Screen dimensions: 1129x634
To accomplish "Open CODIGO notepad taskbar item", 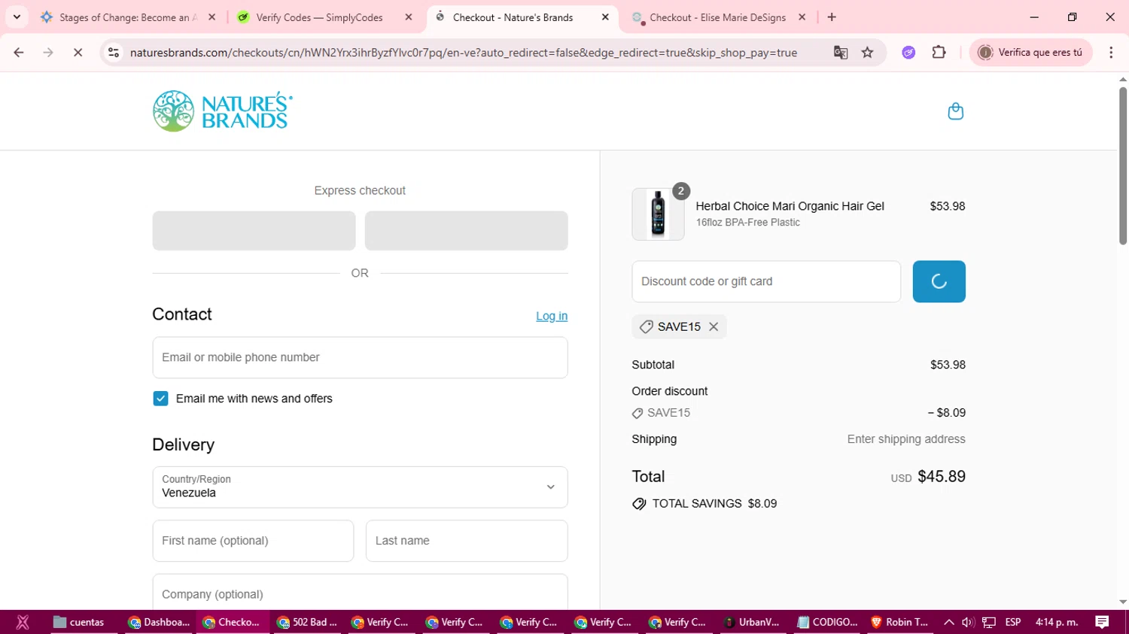I will 827,622.
